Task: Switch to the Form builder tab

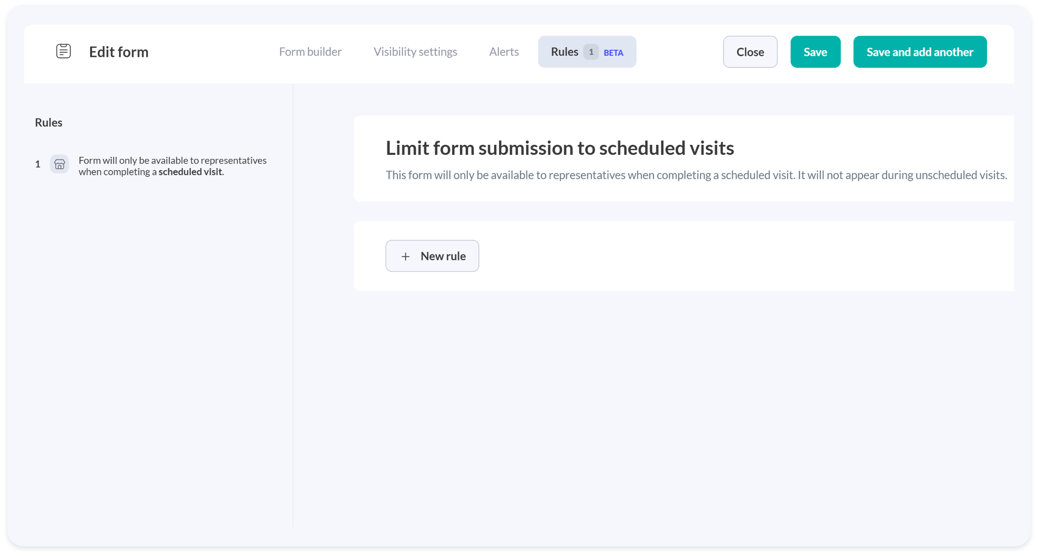Action: pyautogui.click(x=310, y=52)
